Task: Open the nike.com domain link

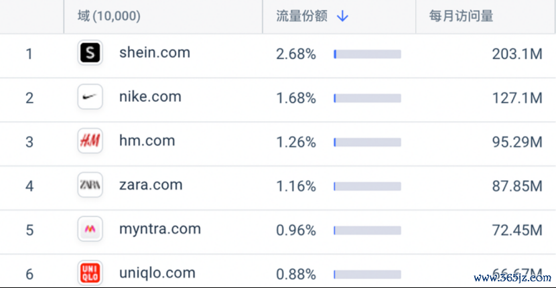Action: click(x=150, y=97)
